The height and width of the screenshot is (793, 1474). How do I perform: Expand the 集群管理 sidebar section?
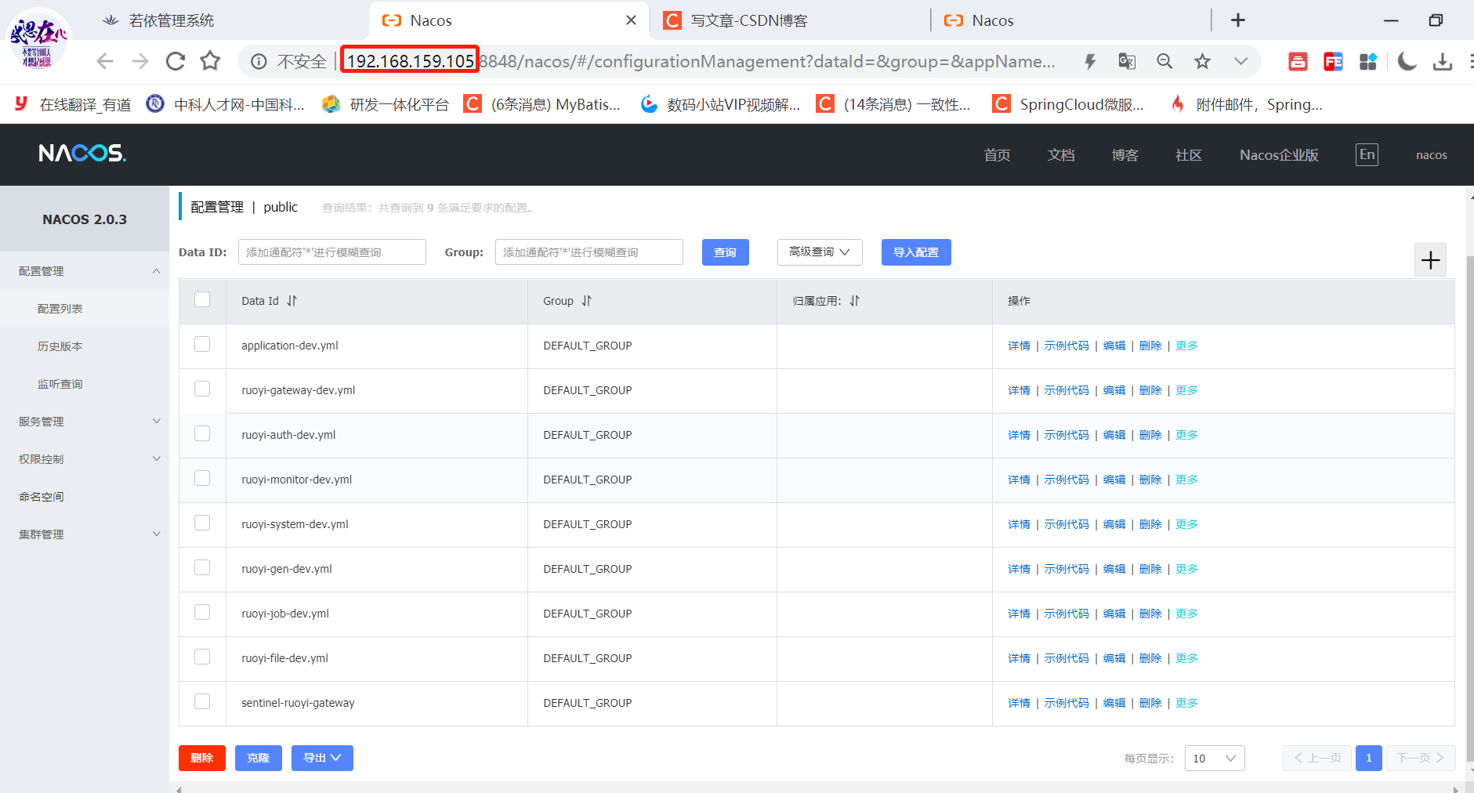[x=85, y=534]
